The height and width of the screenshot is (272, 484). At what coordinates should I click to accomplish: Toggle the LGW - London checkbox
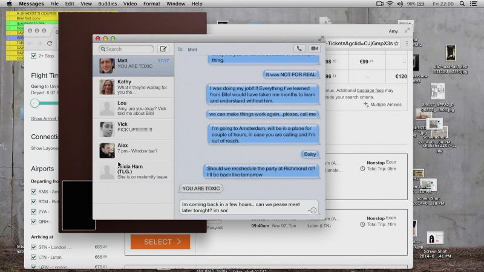coord(34,267)
